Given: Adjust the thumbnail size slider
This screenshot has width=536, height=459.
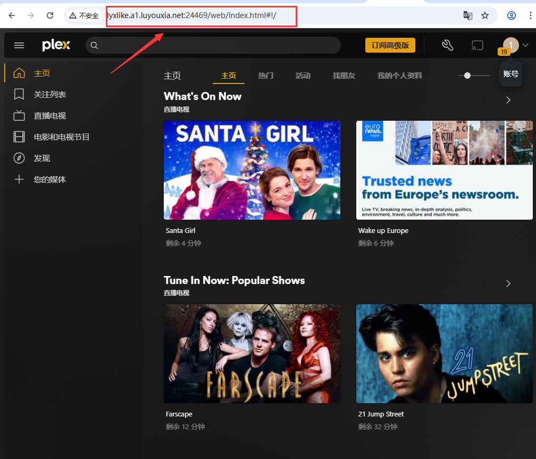Looking at the screenshot, I should (467, 76).
